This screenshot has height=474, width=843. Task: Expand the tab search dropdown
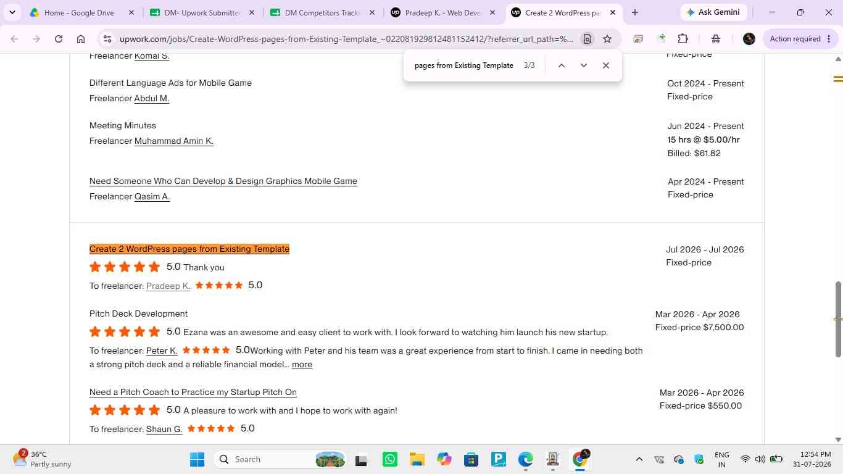pyautogui.click(x=12, y=12)
